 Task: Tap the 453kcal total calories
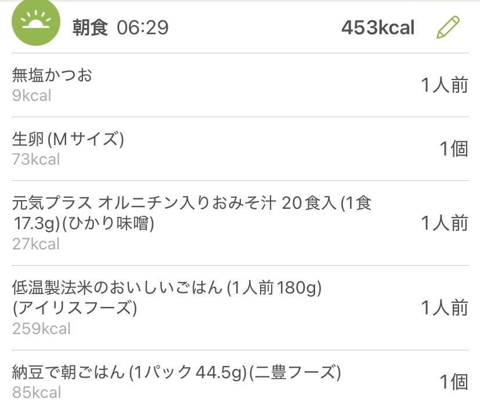[x=378, y=27]
